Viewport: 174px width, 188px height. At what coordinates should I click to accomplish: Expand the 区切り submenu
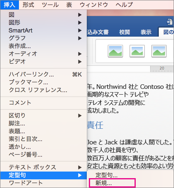[x=44, y=116]
